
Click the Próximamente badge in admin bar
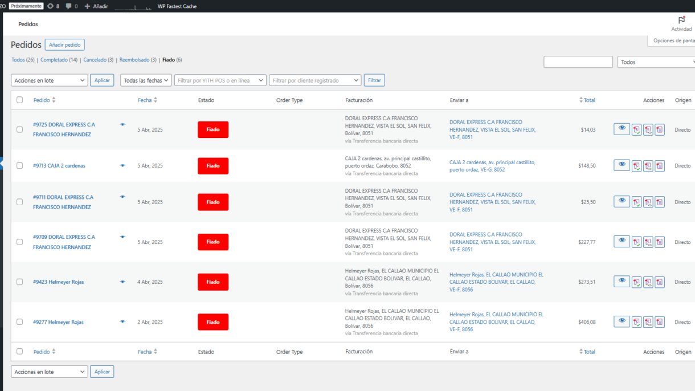[x=26, y=6]
